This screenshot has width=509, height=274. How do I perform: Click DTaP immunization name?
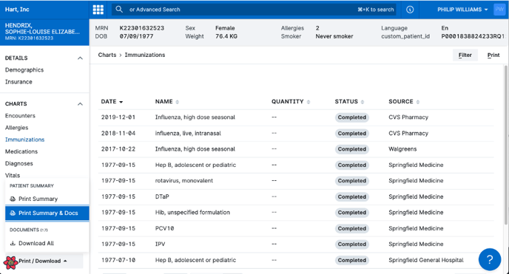point(162,196)
